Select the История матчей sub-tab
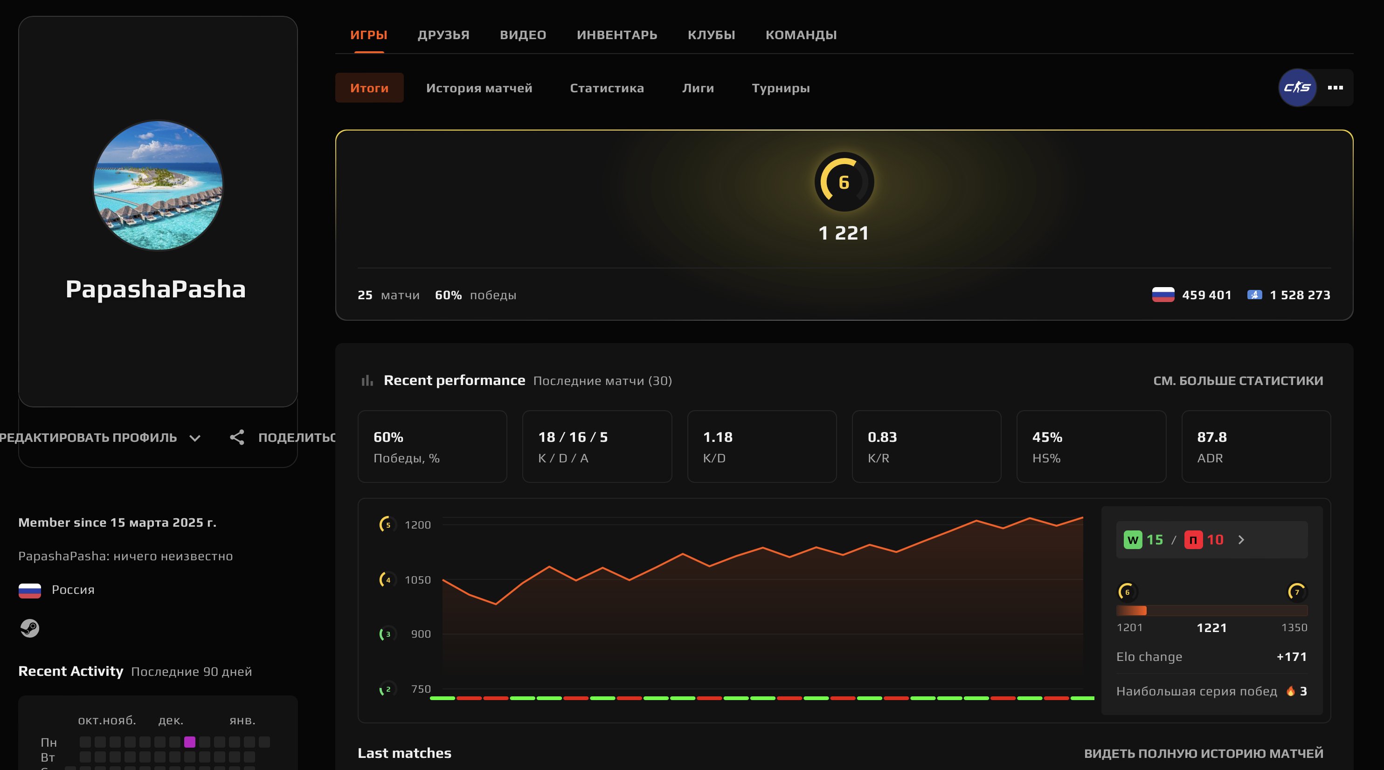Viewport: 1384px width, 770px height. pyautogui.click(x=479, y=88)
